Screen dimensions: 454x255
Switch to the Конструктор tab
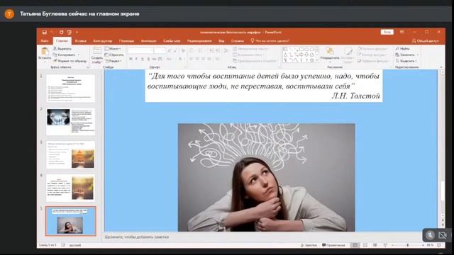pos(102,41)
